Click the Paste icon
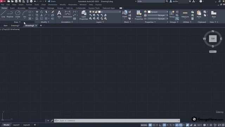225x127 pixels. [x=199, y=14]
